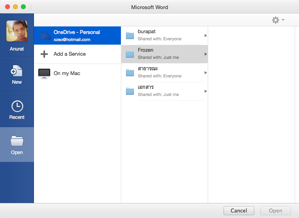299x218 pixels.
Task: Click 'Shared with: Everyone' under สาธารณะ
Action: pyautogui.click(x=160, y=76)
